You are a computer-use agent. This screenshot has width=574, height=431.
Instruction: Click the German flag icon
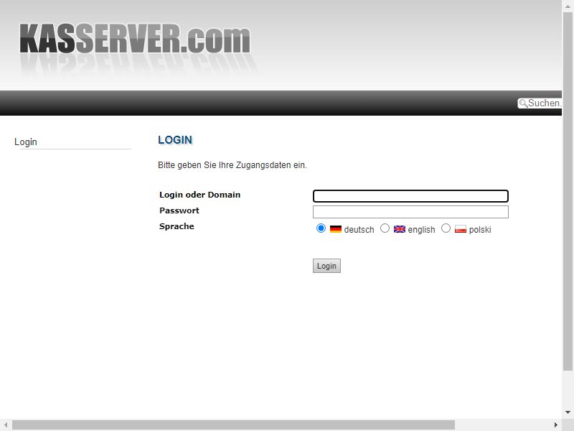coord(336,229)
